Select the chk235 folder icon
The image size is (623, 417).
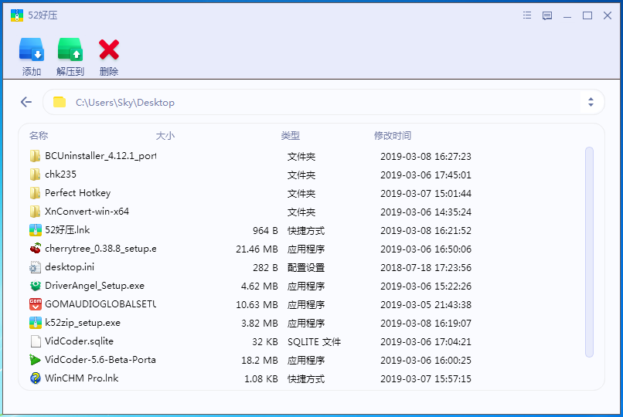35,175
